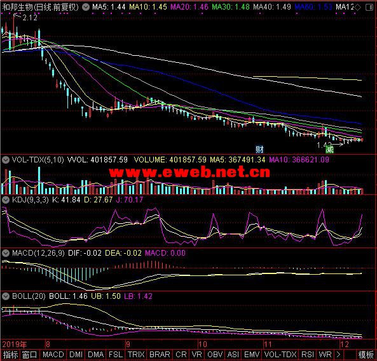Image resolution: width=377 pixels, height=361 pixels.
Task: Show more indicators with right arrow
Action: tap(338, 355)
